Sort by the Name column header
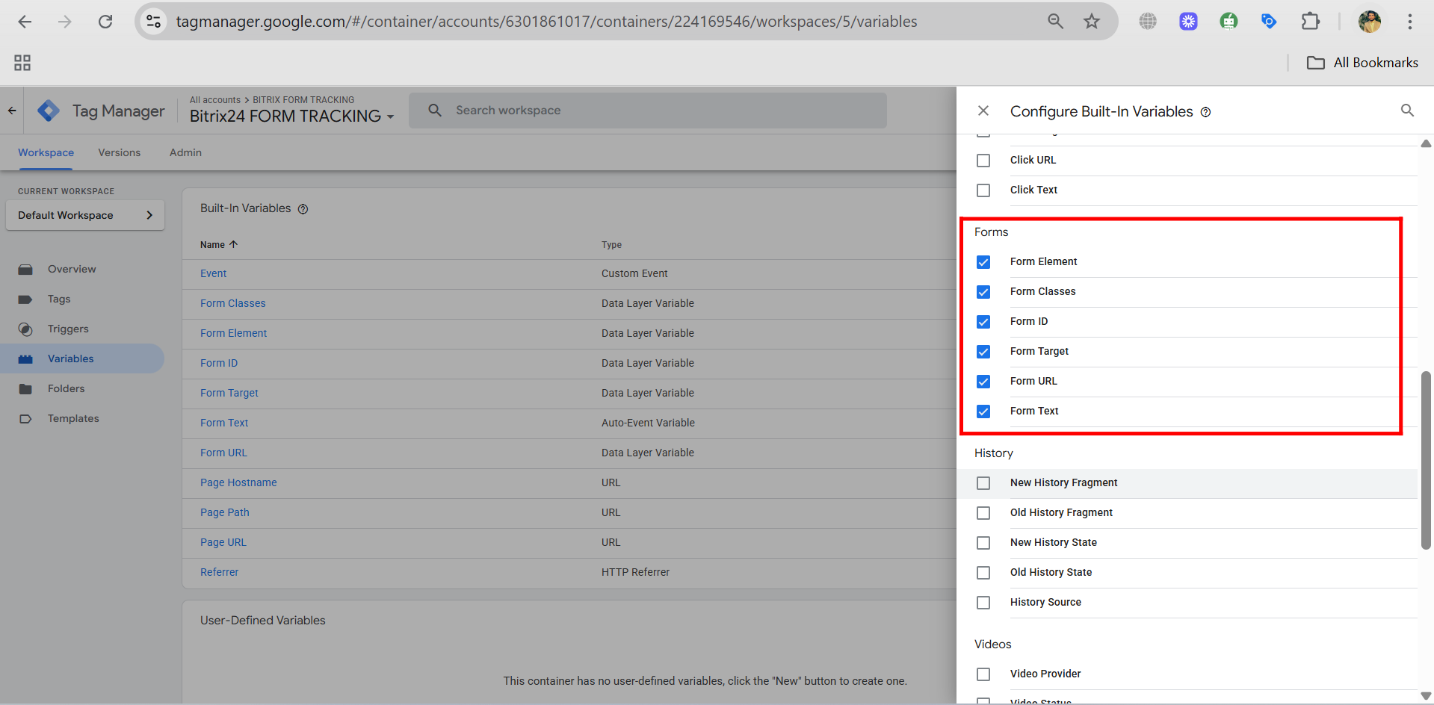Viewport: 1434px width, 705px height. tap(218, 245)
